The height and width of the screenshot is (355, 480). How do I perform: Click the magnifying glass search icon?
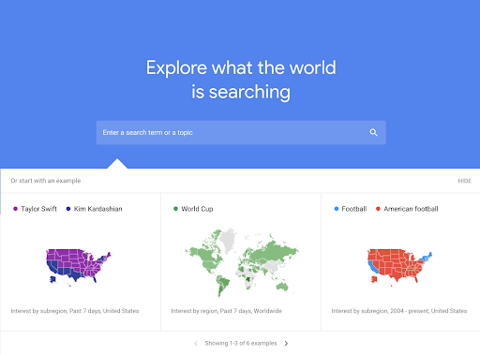[x=373, y=132]
